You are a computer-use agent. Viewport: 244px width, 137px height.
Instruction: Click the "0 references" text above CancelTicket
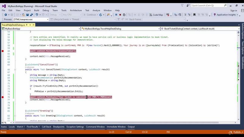(30, 67)
